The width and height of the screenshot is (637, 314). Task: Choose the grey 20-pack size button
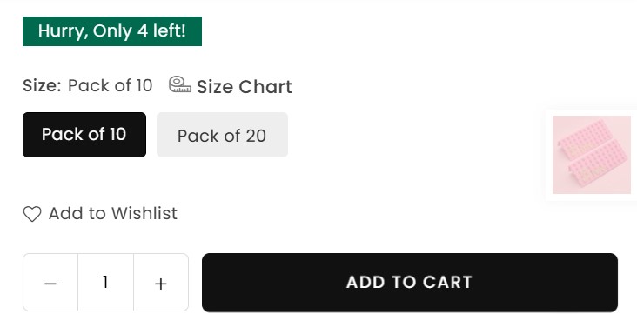(222, 135)
